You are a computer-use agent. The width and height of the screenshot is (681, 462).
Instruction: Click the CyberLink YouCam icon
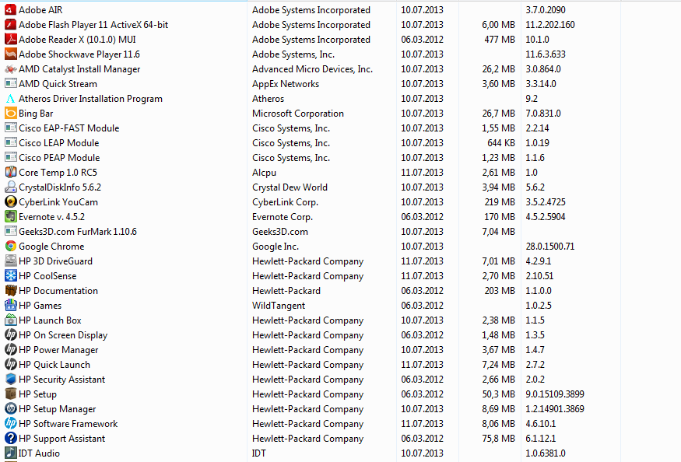pyautogui.click(x=10, y=202)
